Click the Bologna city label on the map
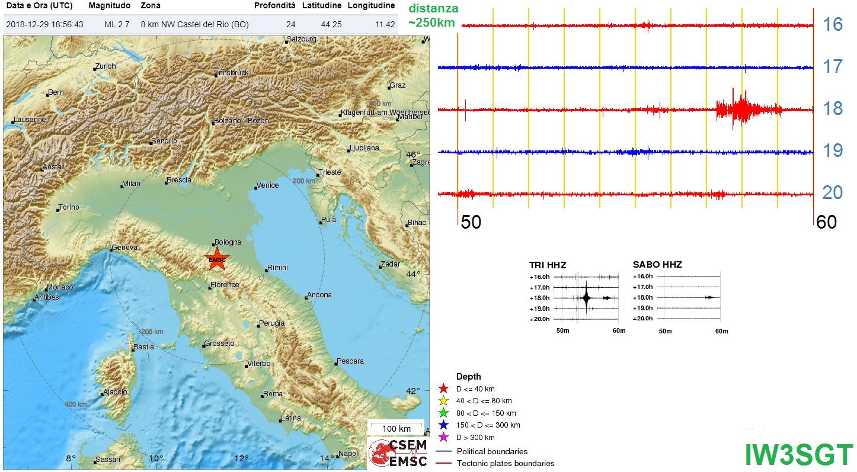 (227, 242)
